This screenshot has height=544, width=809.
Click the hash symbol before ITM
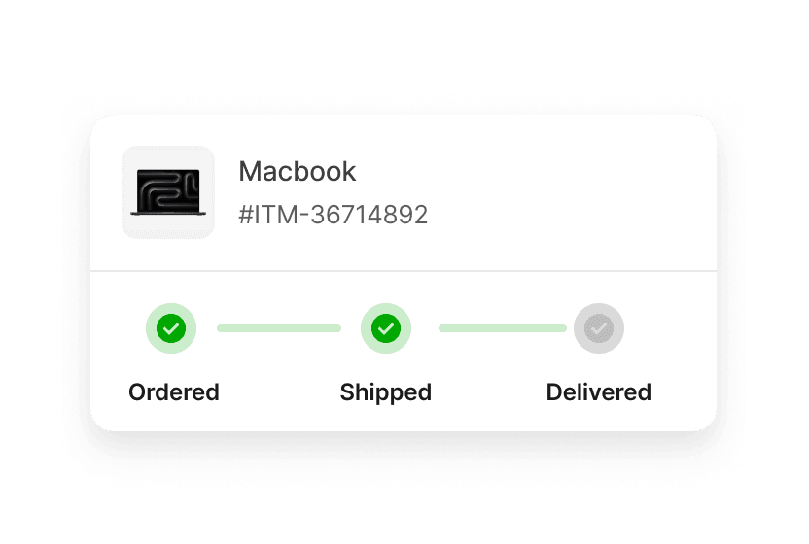click(246, 215)
